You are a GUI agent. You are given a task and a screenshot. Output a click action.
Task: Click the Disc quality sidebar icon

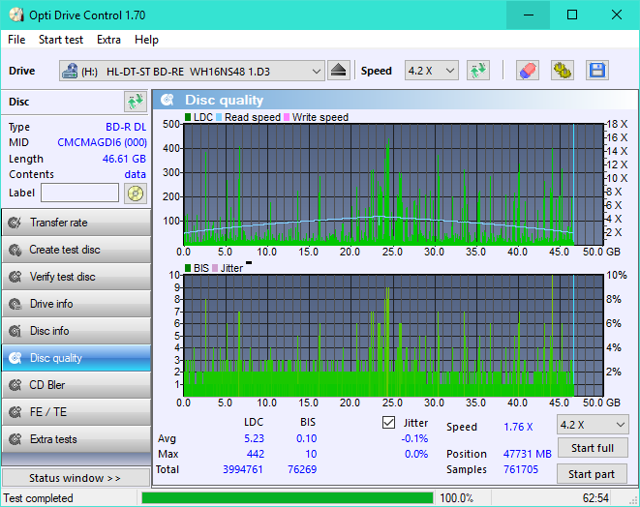pyautogui.click(x=15, y=358)
